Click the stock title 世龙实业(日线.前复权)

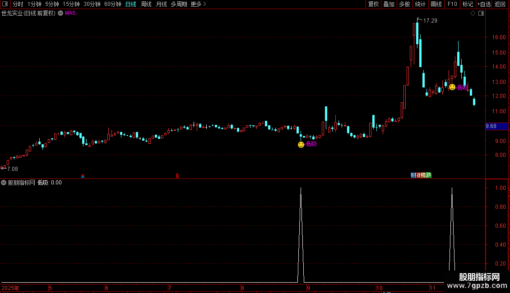tap(28, 14)
